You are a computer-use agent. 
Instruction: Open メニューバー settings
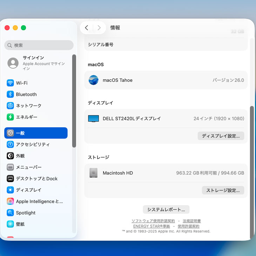click(28, 167)
